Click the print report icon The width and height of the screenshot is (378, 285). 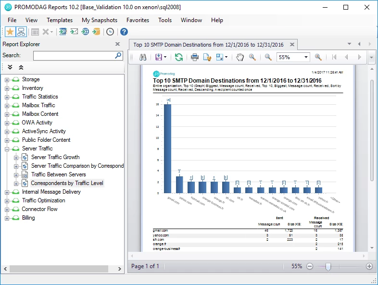[x=195, y=57]
